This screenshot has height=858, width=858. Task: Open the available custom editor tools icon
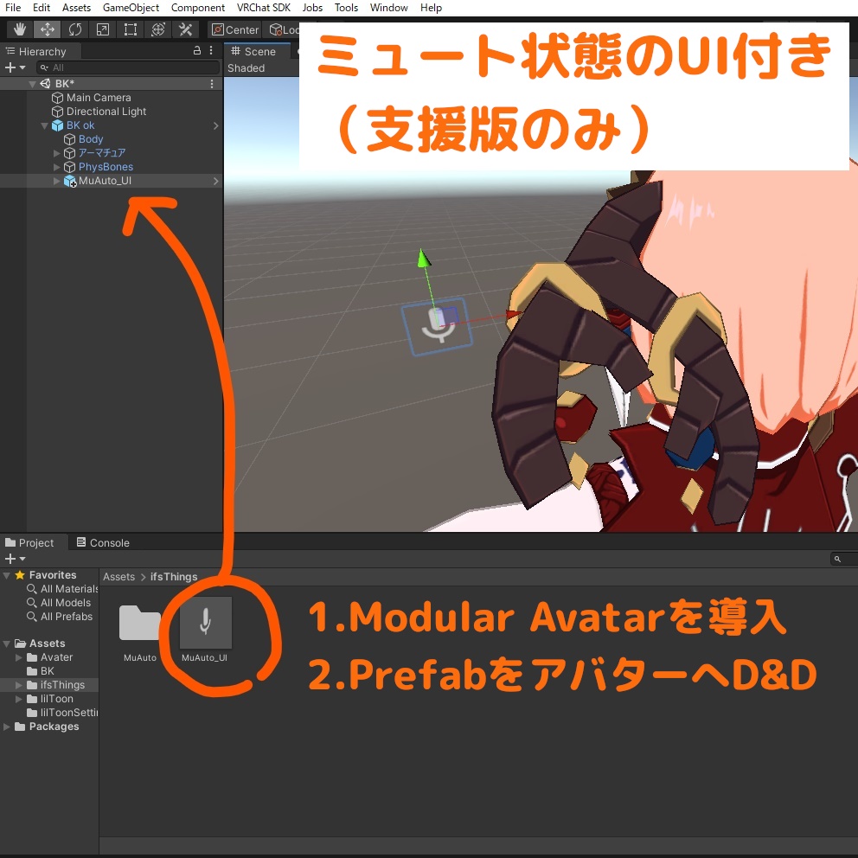click(x=184, y=29)
